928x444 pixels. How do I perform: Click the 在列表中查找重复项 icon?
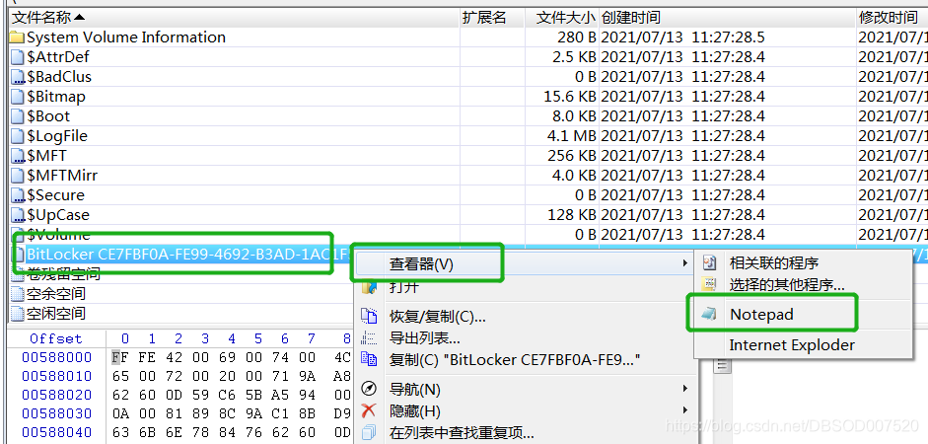[369, 433]
